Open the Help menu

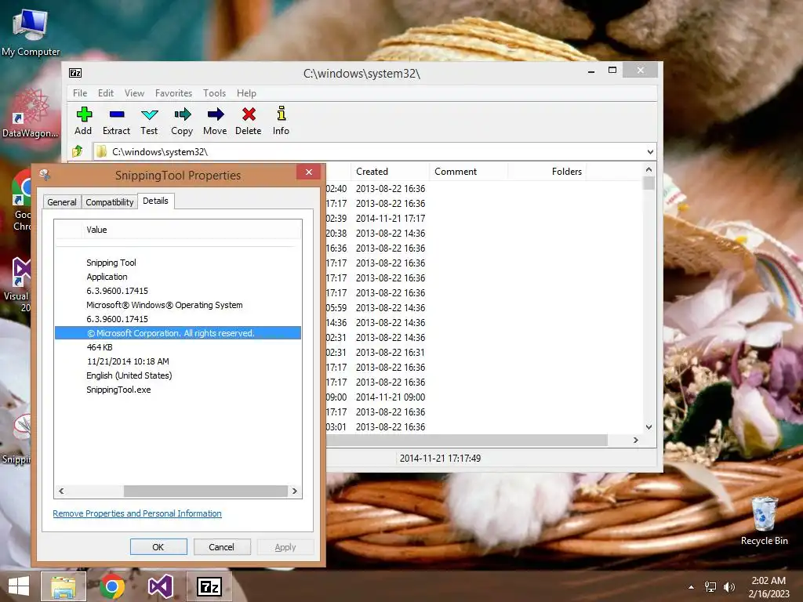(246, 93)
